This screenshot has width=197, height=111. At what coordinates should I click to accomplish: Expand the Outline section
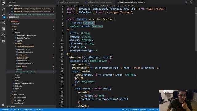(12, 107)
